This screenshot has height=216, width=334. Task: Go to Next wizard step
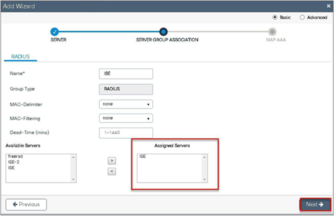315,204
